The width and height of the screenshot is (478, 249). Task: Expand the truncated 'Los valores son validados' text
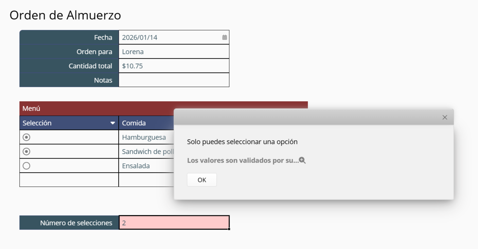243,160
